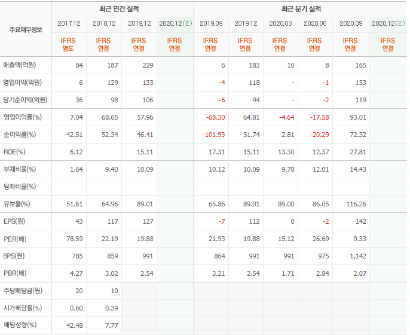
Task: Click the EPS(원) row label
Action: point(14,221)
